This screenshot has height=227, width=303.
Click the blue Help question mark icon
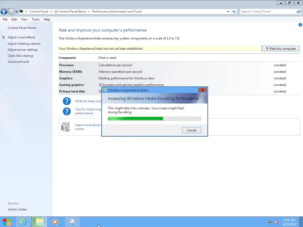pyautogui.click(x=300, y=25)
